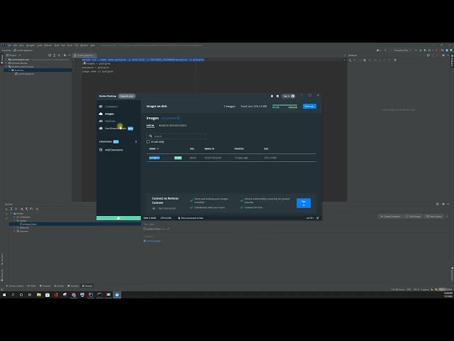Switch to the LOCAL images tab
454x341 pixels.
(150, 126)
